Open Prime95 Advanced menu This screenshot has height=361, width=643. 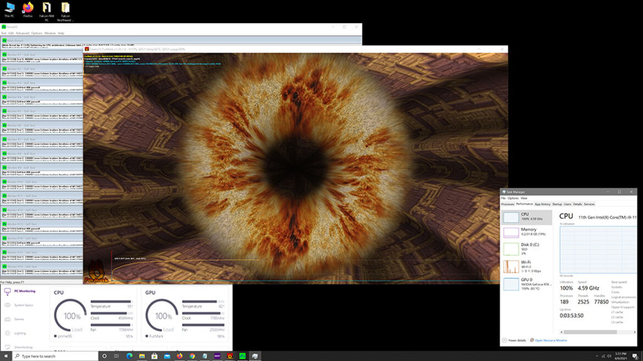[22, 33]
